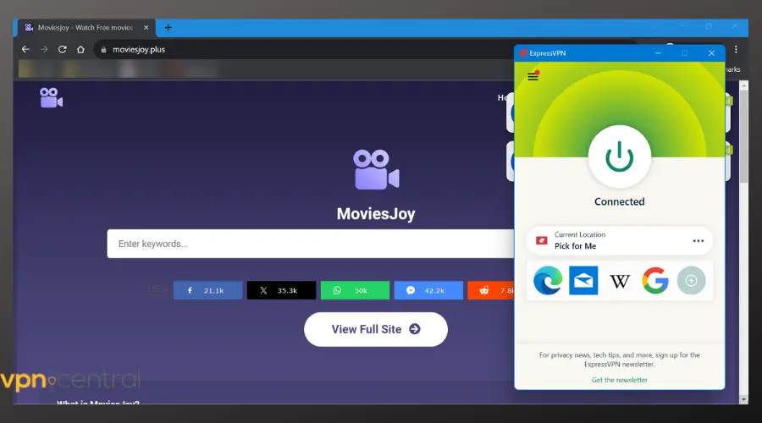Click the ExpressVPN power button
Screen dimensions: 762x423
click(619, 157)
